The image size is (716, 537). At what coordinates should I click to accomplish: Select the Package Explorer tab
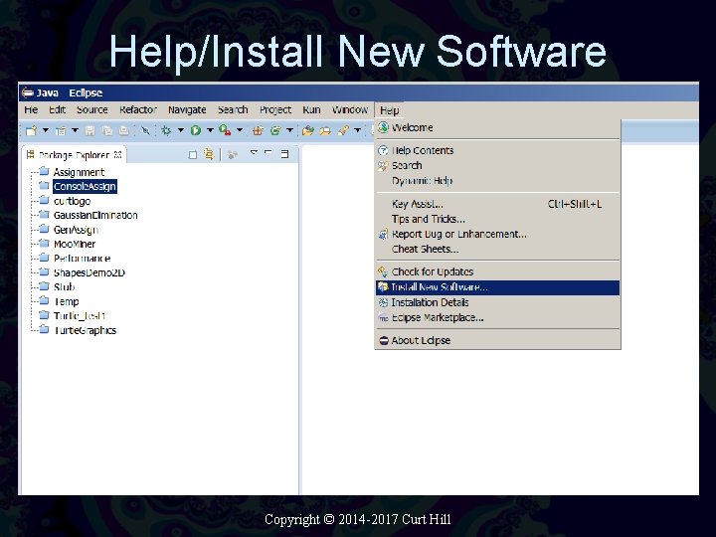click(74, 155)
